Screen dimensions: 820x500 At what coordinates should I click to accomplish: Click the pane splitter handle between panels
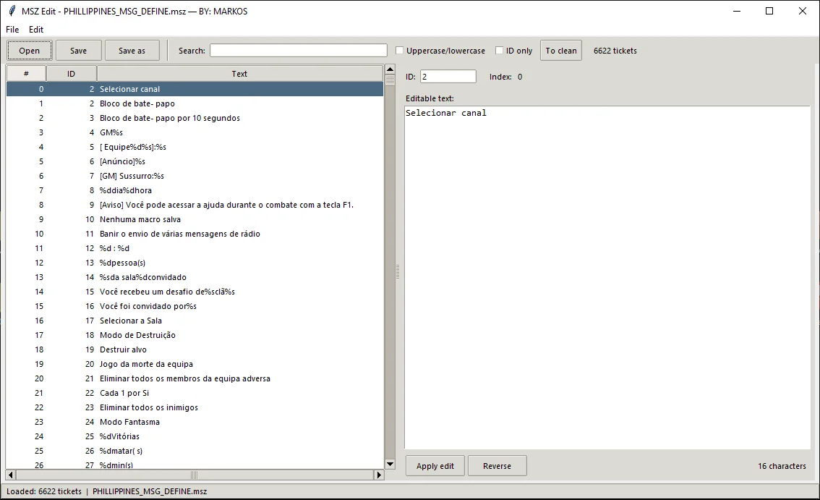(398, 272)
